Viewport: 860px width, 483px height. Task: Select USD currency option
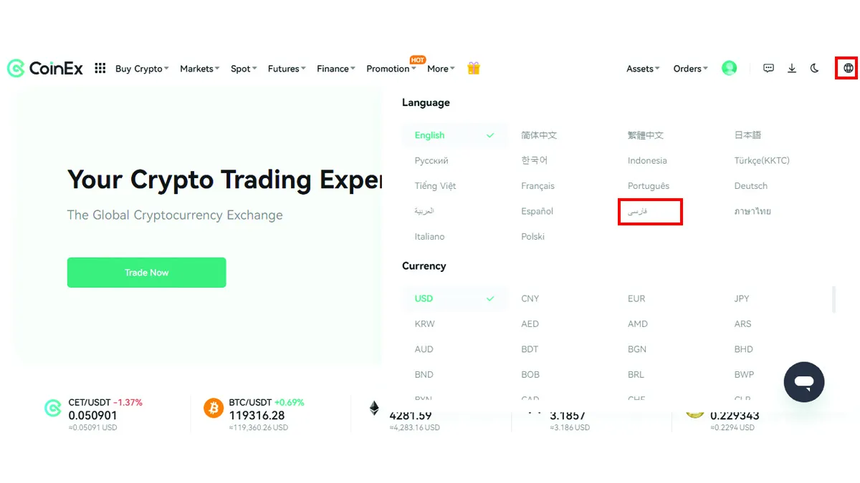coord(454,298)
